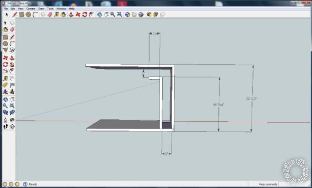
Task: Click the '20 1/2"' dimension label
Action: pyautogui.click(x=252, y=99)
